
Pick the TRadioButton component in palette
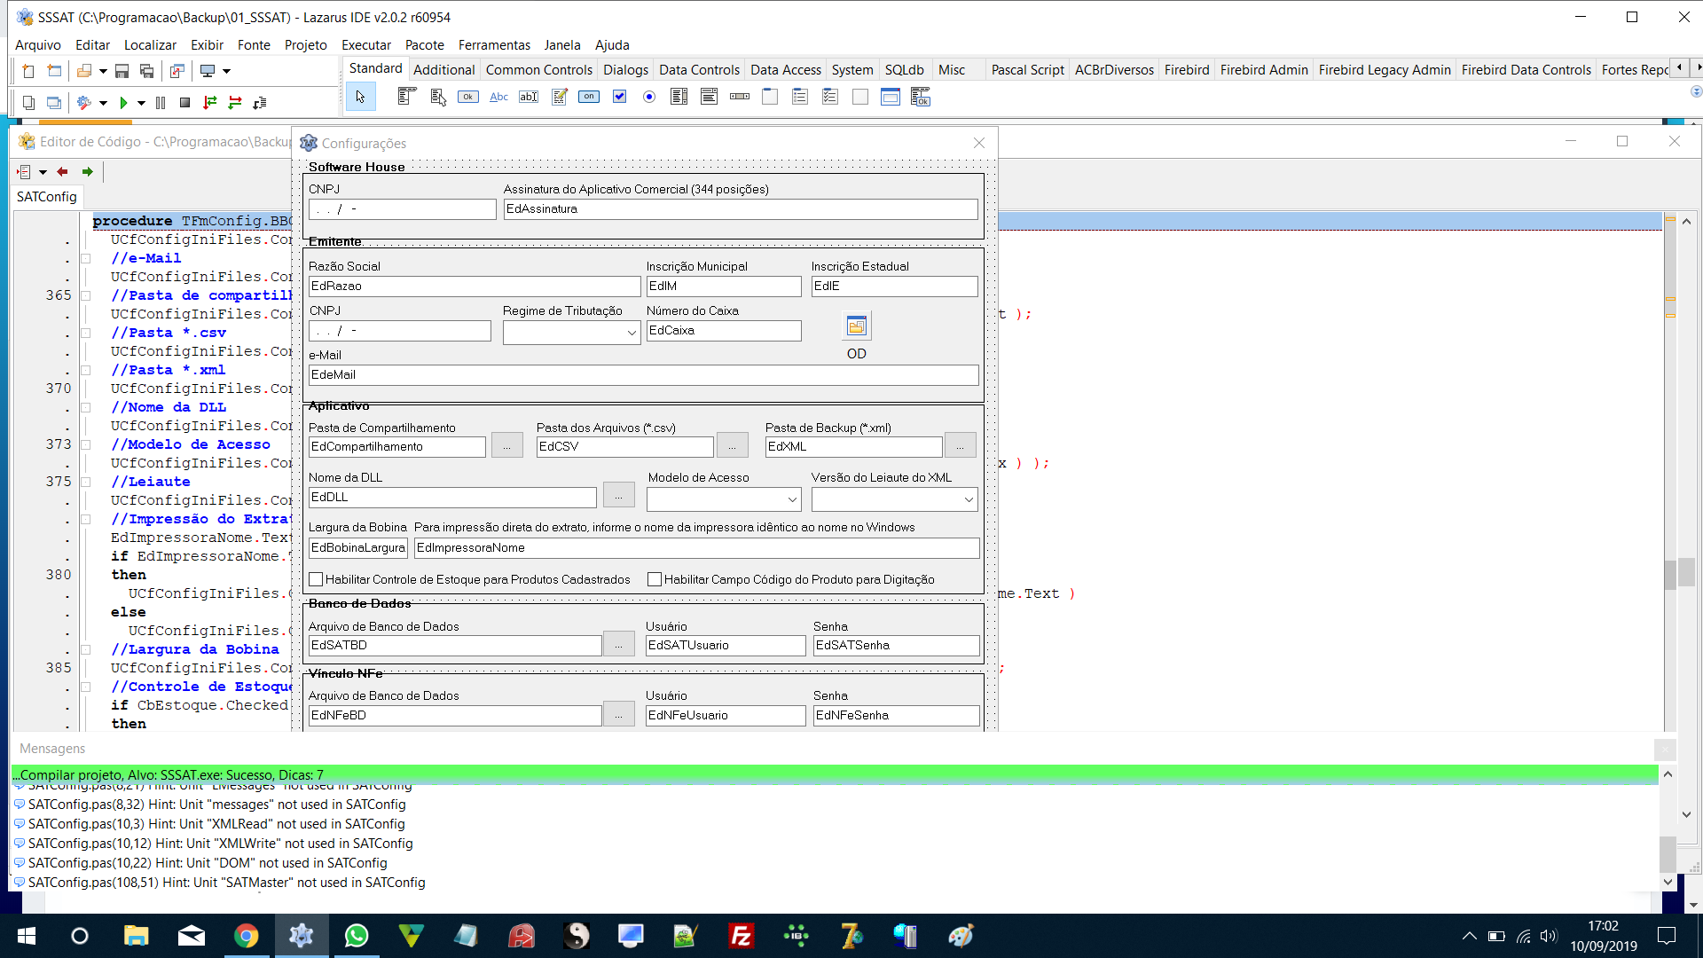coord(649,97)
